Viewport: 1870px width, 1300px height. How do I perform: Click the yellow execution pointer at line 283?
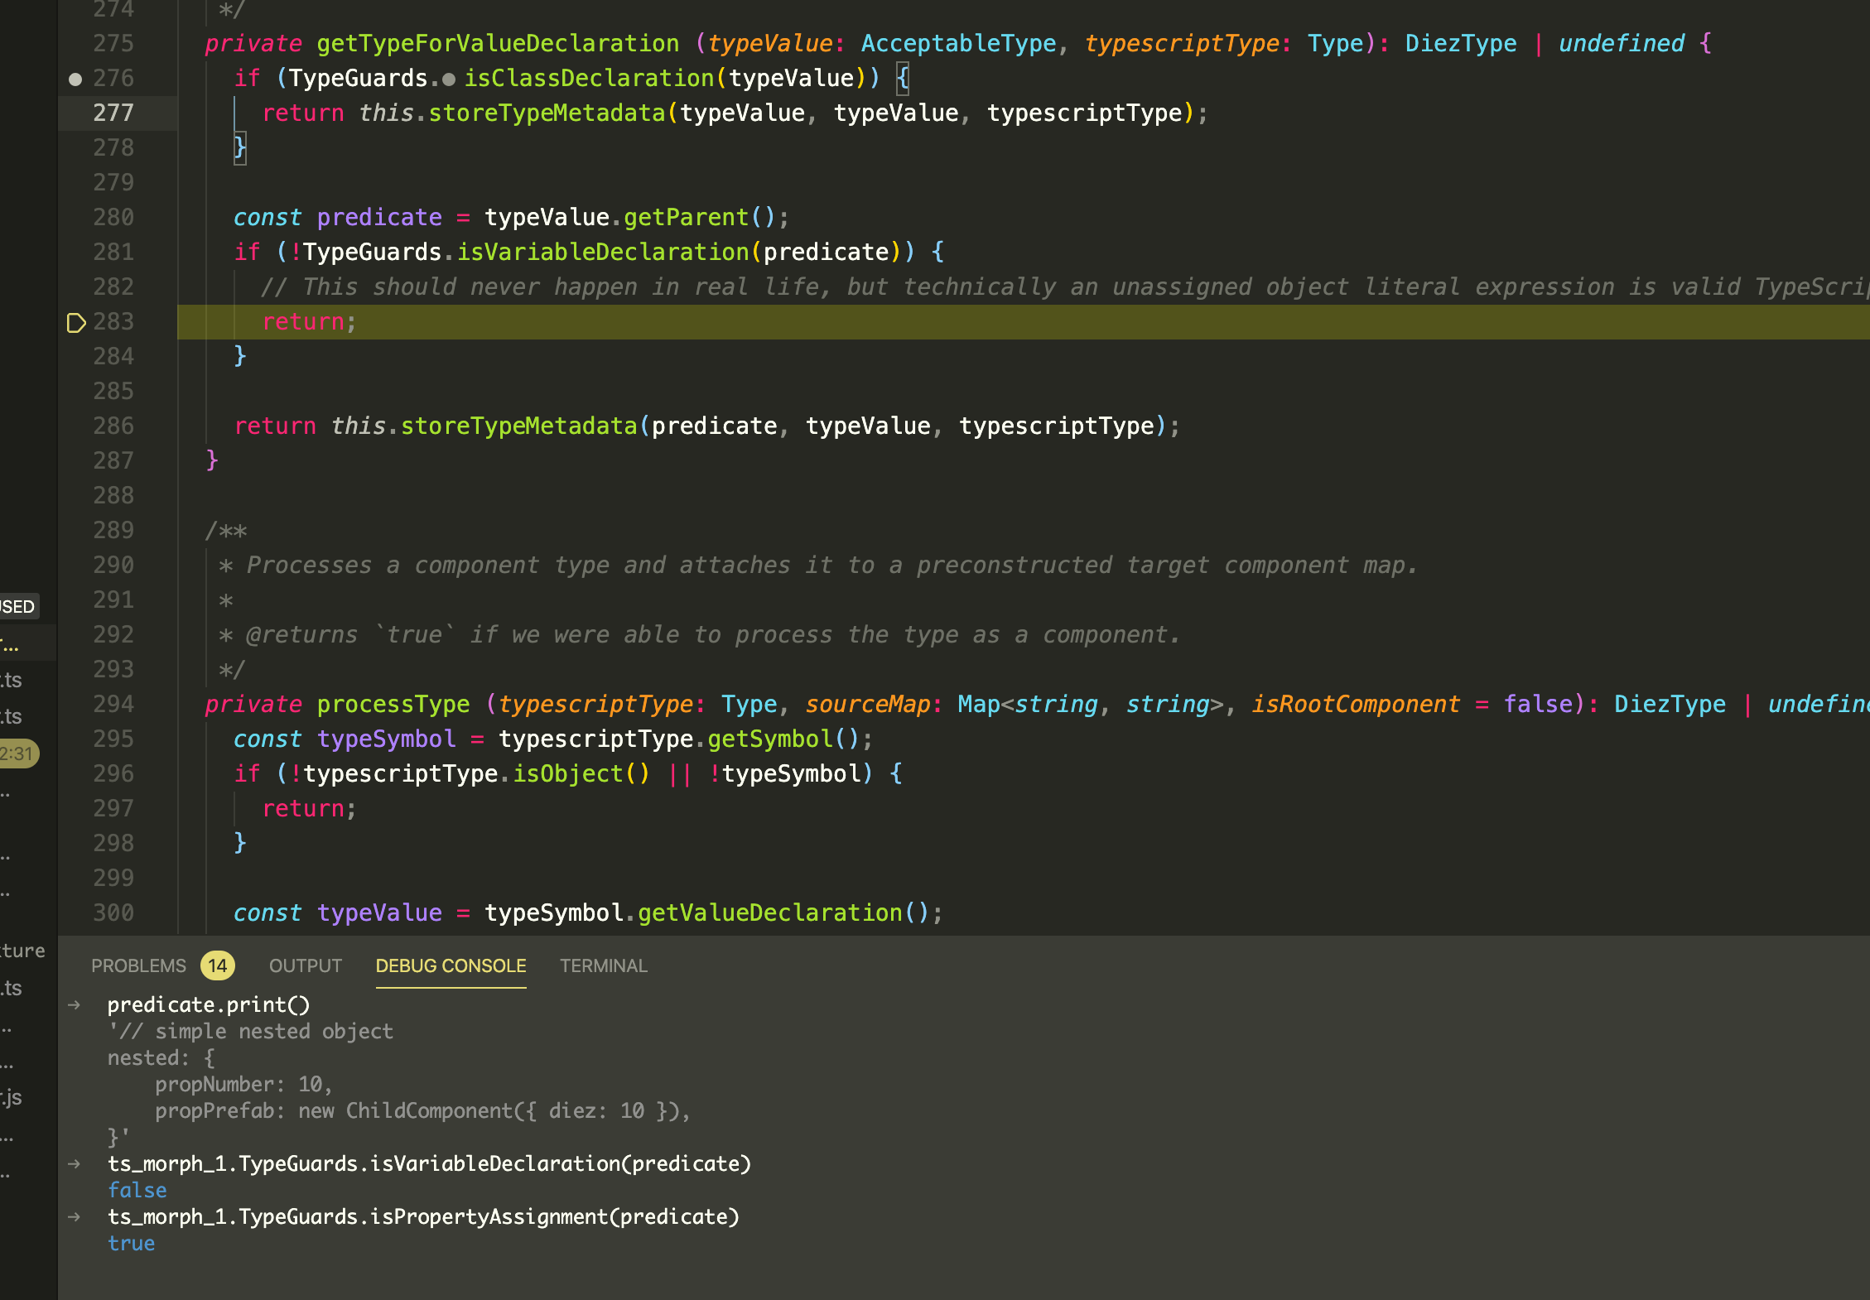click(x=75, y=323)
